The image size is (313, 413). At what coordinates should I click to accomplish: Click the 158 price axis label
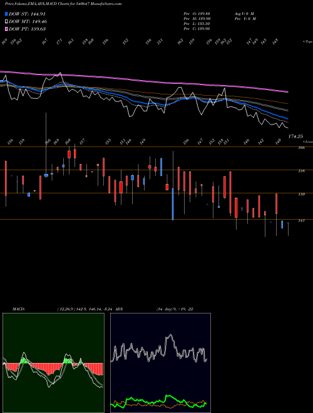tap(302, 171)
